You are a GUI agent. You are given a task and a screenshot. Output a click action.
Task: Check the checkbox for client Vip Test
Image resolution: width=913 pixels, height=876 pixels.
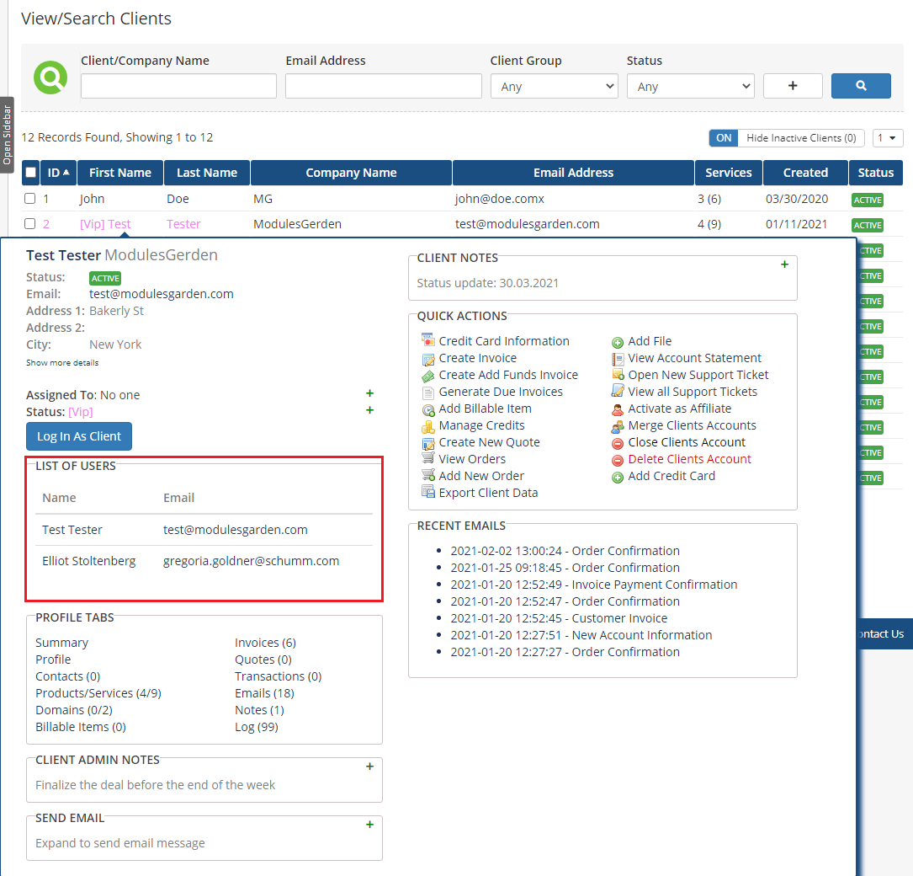coord(29,223)
